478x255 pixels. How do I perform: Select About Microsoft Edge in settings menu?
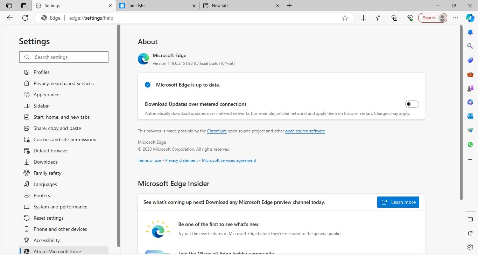point(64,250)
